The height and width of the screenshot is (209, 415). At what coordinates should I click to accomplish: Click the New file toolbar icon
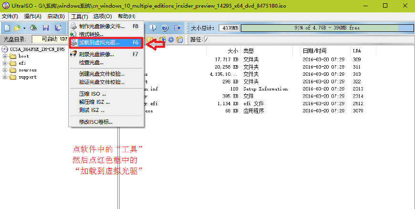(x=7, y=28)
